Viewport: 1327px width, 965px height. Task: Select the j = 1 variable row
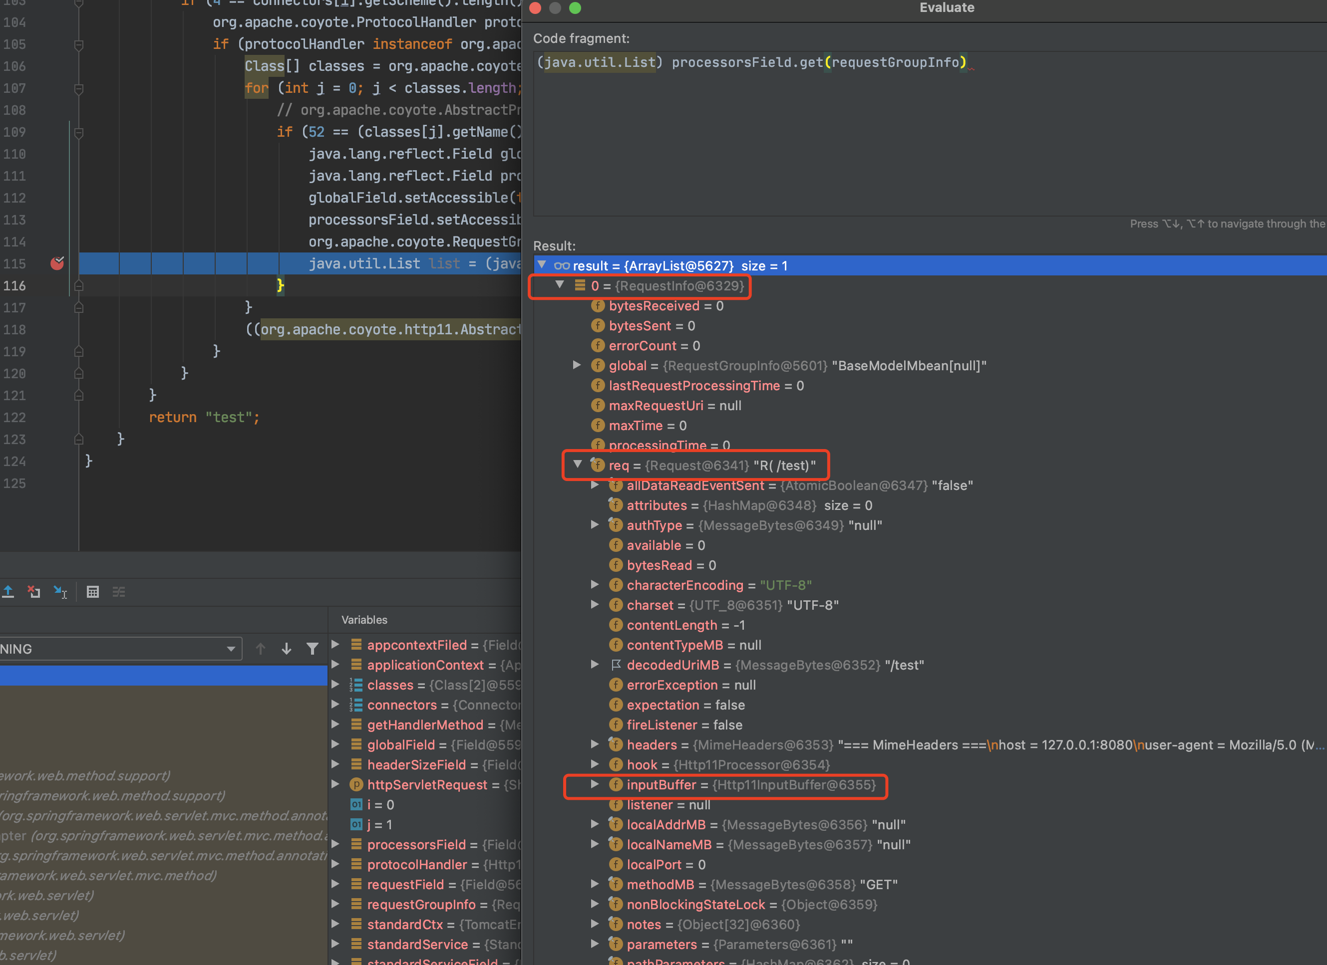pyautogui.click(x=425, y=825)
